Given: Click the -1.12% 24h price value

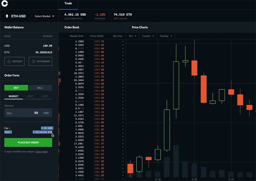Looking at the screenshot, I should pyautogui.click(x=100, y=14).
